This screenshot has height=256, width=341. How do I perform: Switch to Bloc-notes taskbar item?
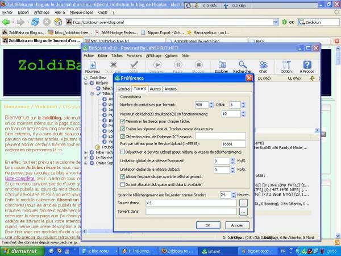coord(99,251)
